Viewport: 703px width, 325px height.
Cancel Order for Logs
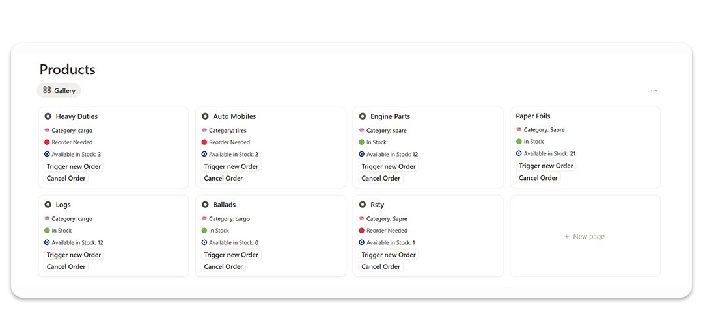coord(66,266)
